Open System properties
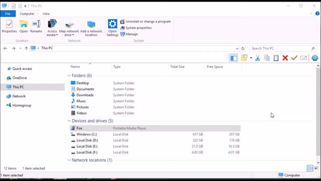This screenshot has height=181, width=321. [x=136, y=28]
